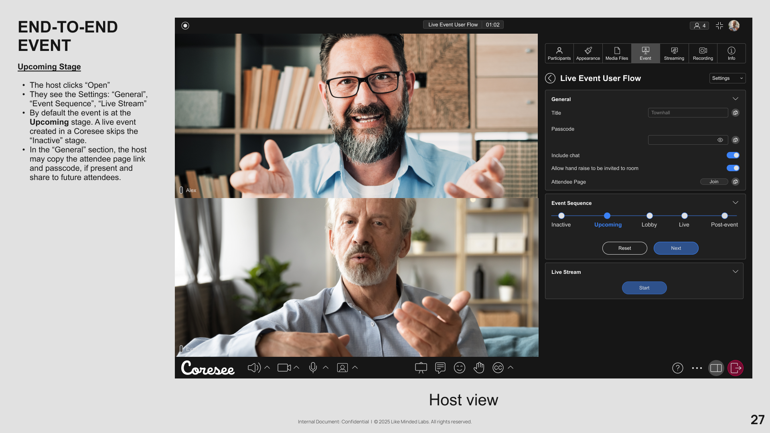Open the Participants tab
The height and width of the screenshot is (433, 770).
[x=559, y=53]
